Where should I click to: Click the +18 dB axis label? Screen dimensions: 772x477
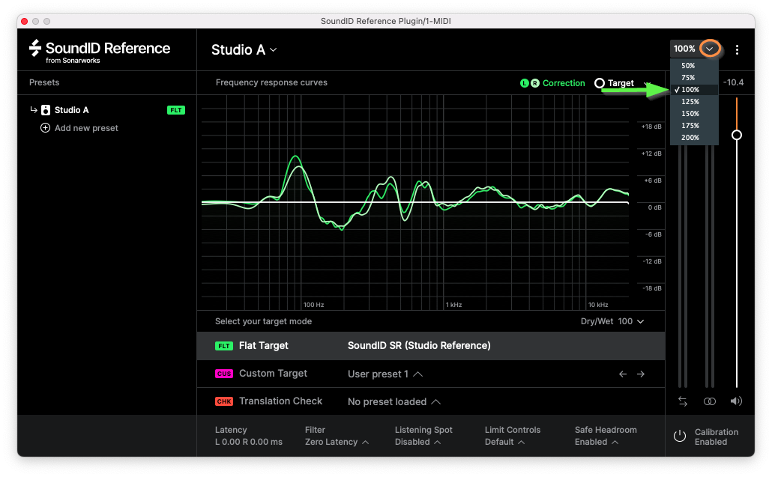(x=651, y=127)
